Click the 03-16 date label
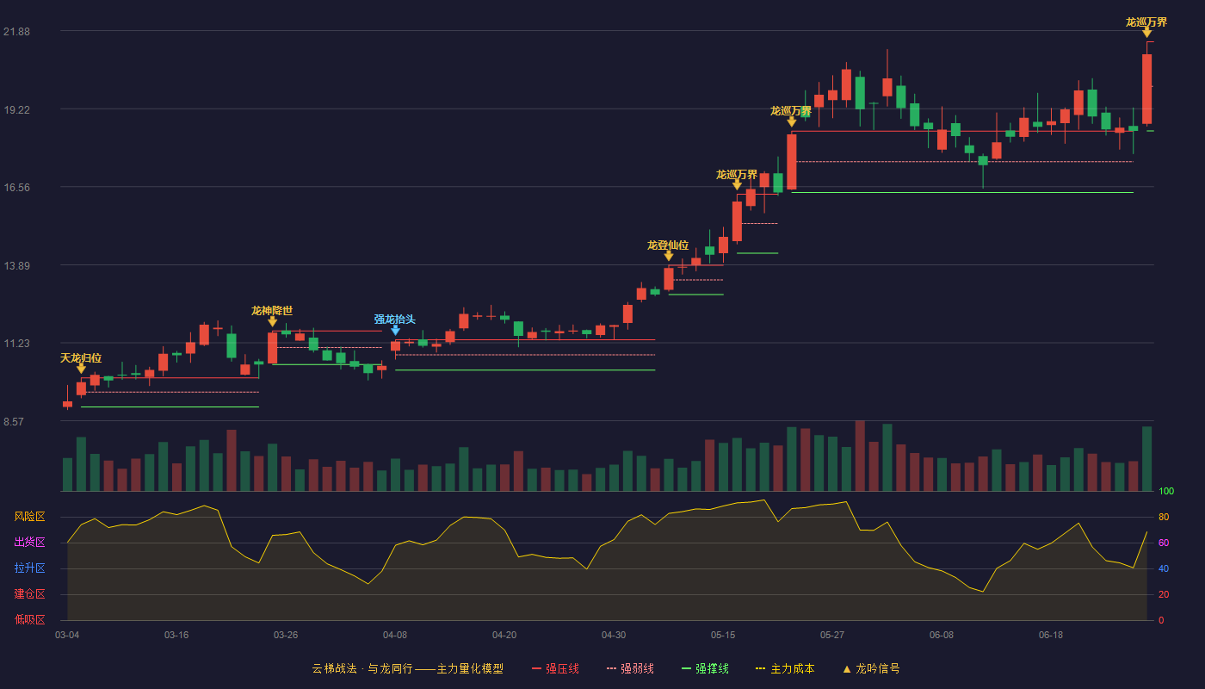 pyautogui.click(x=176, y=635)
